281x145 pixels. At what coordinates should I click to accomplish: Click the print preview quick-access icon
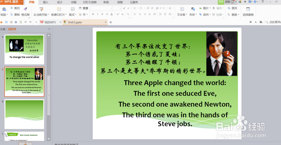(x=21, y=22)
